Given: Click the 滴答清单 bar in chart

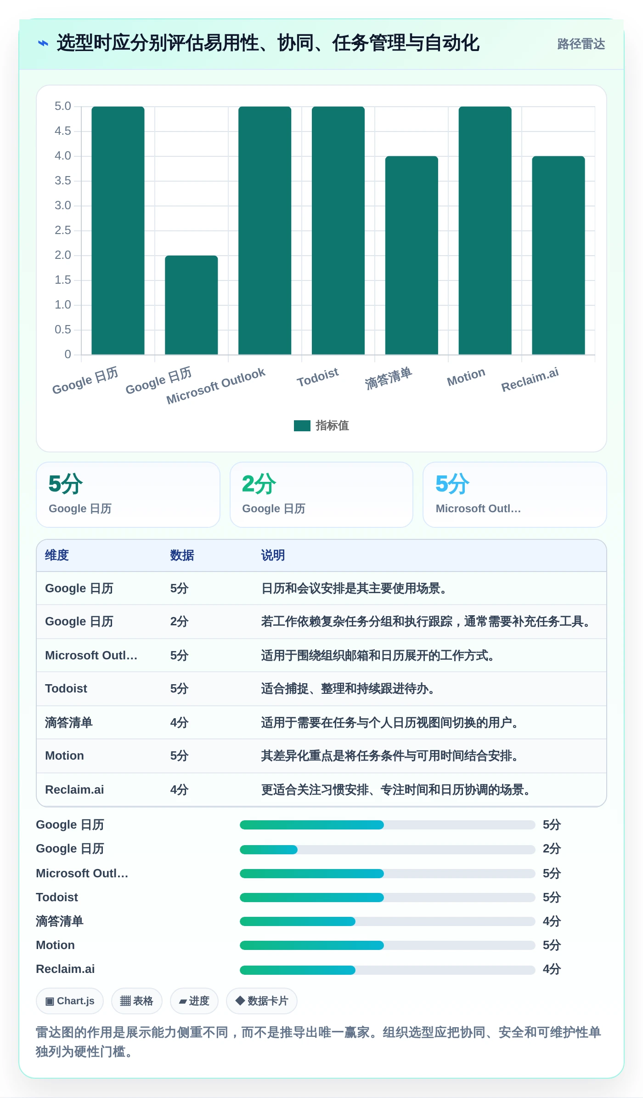Looking at the screenshot, I should tap(412, 255).
